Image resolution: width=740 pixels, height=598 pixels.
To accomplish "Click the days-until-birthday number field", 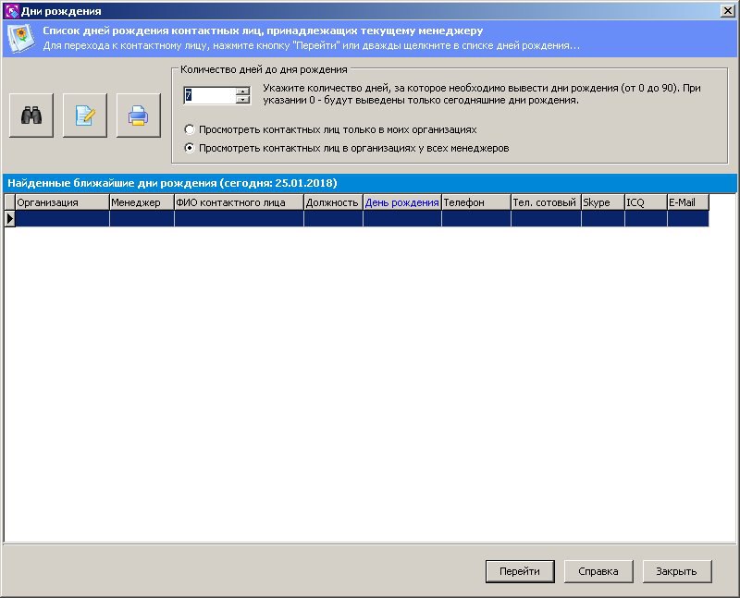I will coord(210,96).
